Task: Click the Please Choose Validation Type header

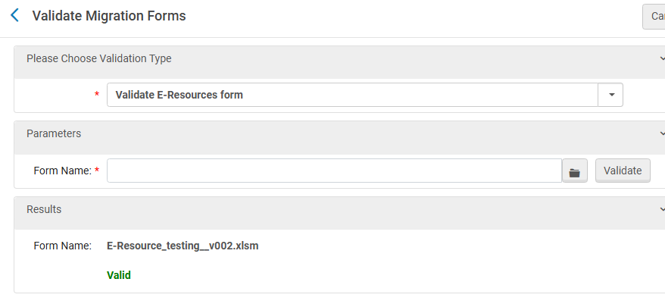Action: pyautogui.click(x=99, y=59)
